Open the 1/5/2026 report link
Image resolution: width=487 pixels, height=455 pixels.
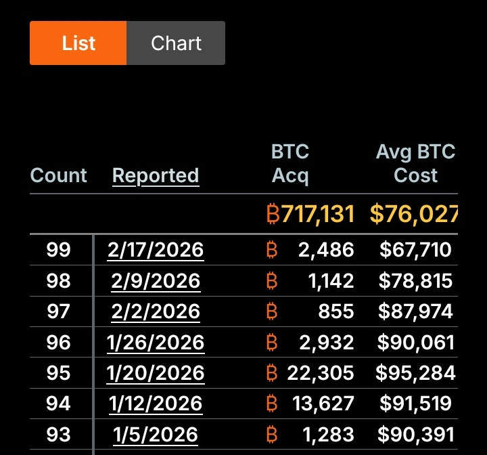click(x=156, y=434)
